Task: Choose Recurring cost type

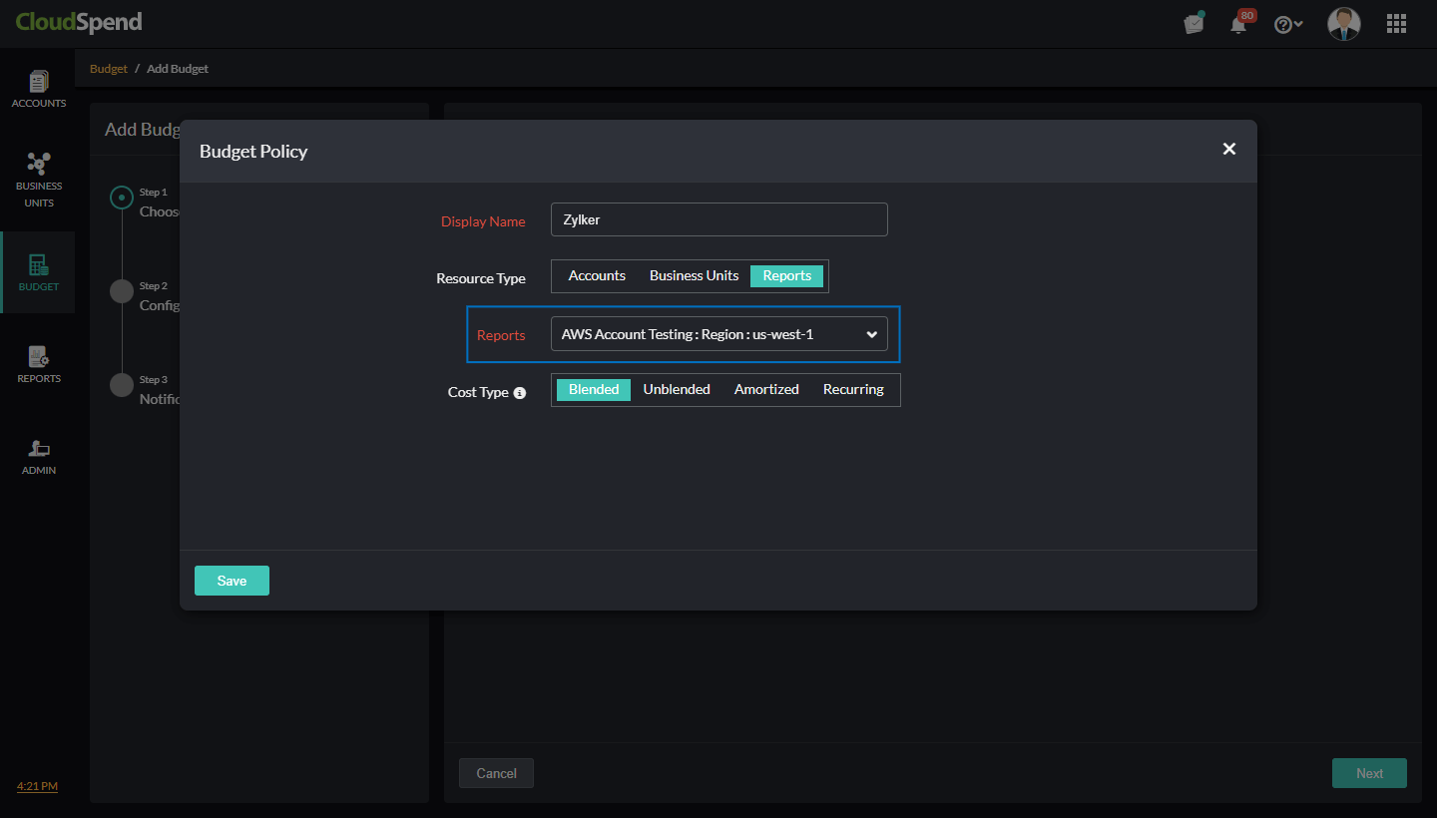Action: click(853, 390)
